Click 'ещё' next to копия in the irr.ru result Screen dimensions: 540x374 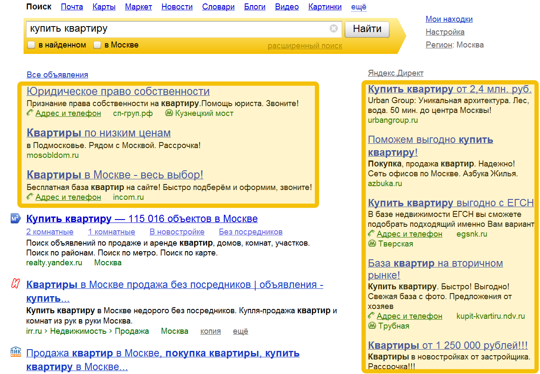click(241, 331)
